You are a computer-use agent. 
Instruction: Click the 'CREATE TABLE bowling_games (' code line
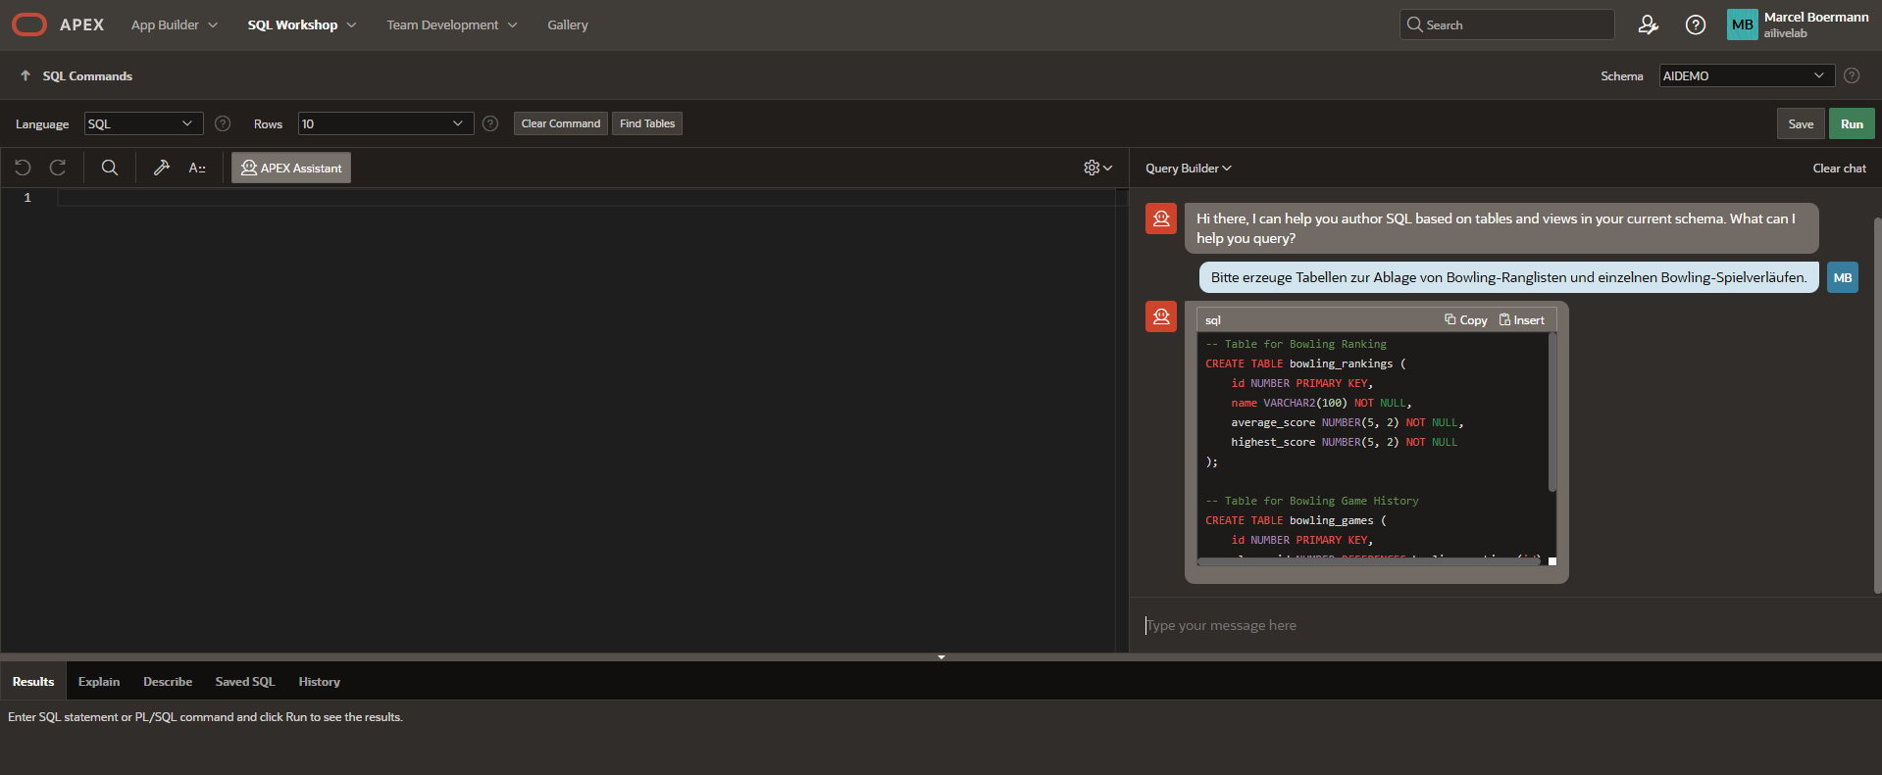1296,520
